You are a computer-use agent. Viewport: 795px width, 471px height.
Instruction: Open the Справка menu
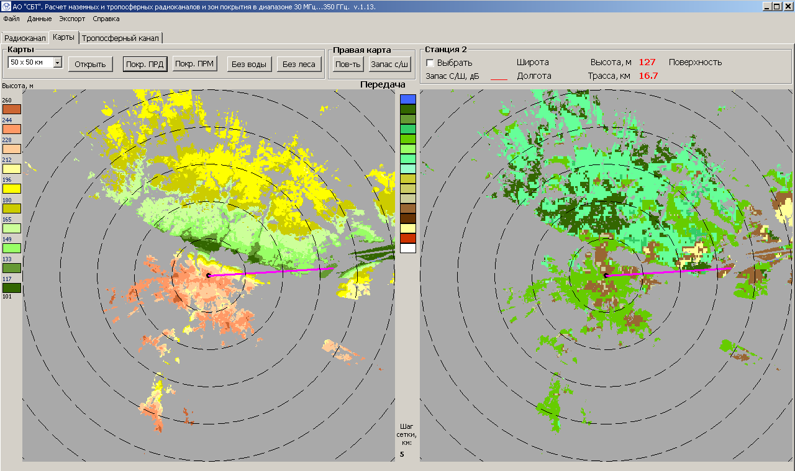point(106,19)
